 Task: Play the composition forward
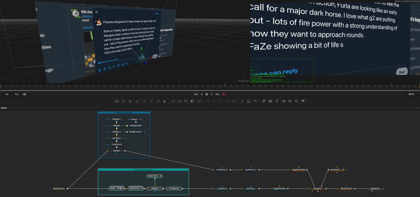[212, 94]
